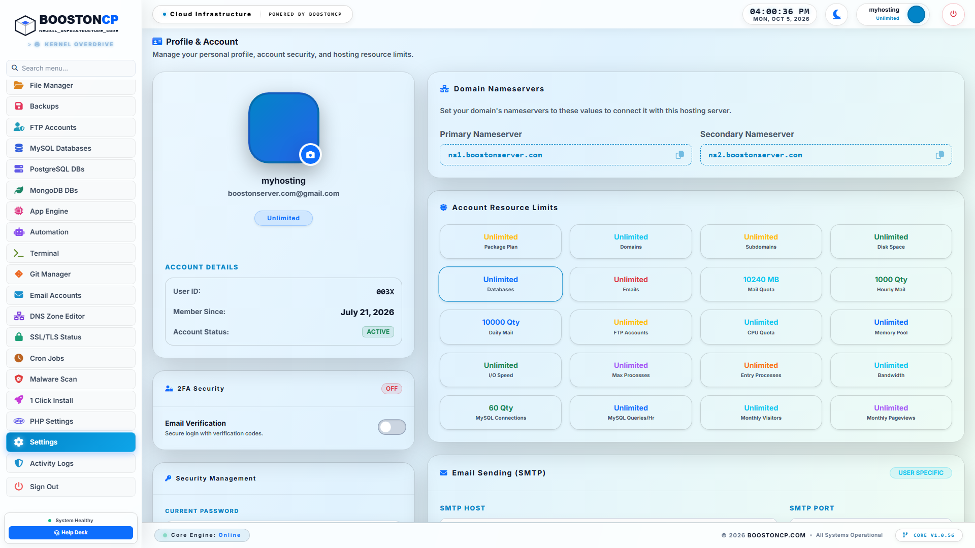The height and width of the screenshot is (548, 975).
Task: Open File Manager from sidebar
Action: click(71, 85)
